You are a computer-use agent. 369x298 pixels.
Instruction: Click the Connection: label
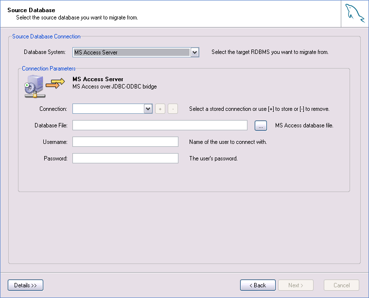[x=53, y=109]
